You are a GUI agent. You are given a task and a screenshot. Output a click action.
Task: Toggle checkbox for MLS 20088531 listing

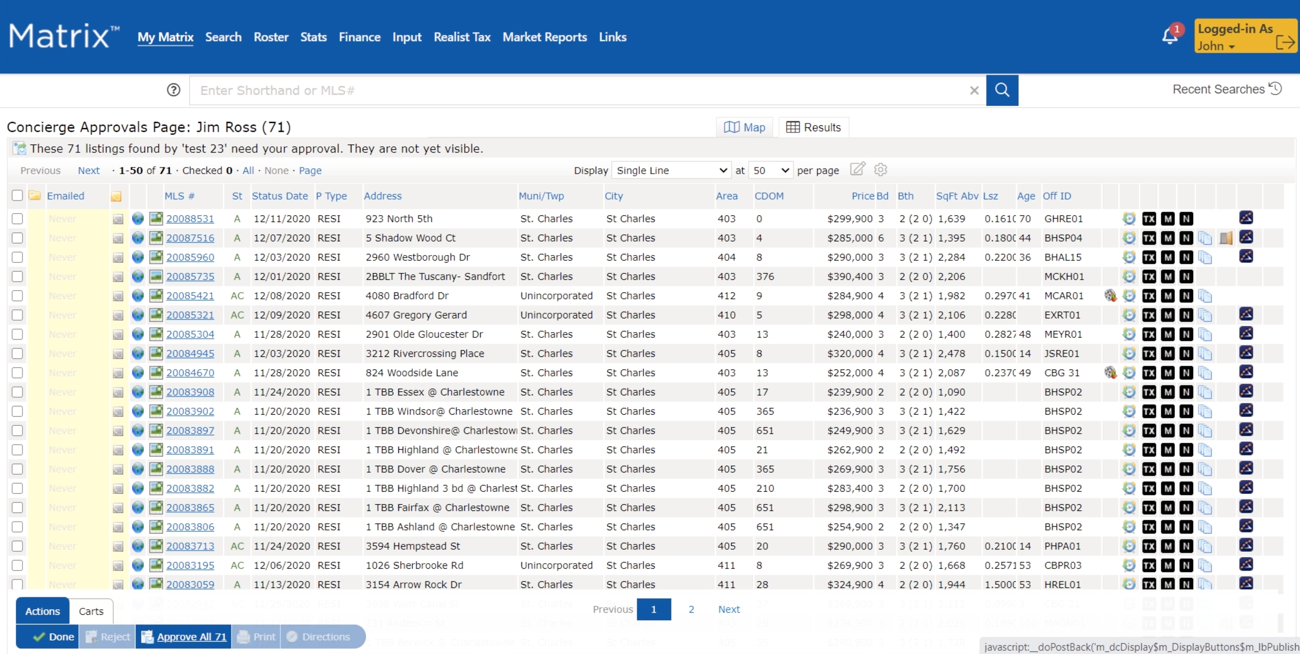click(18, 219)
